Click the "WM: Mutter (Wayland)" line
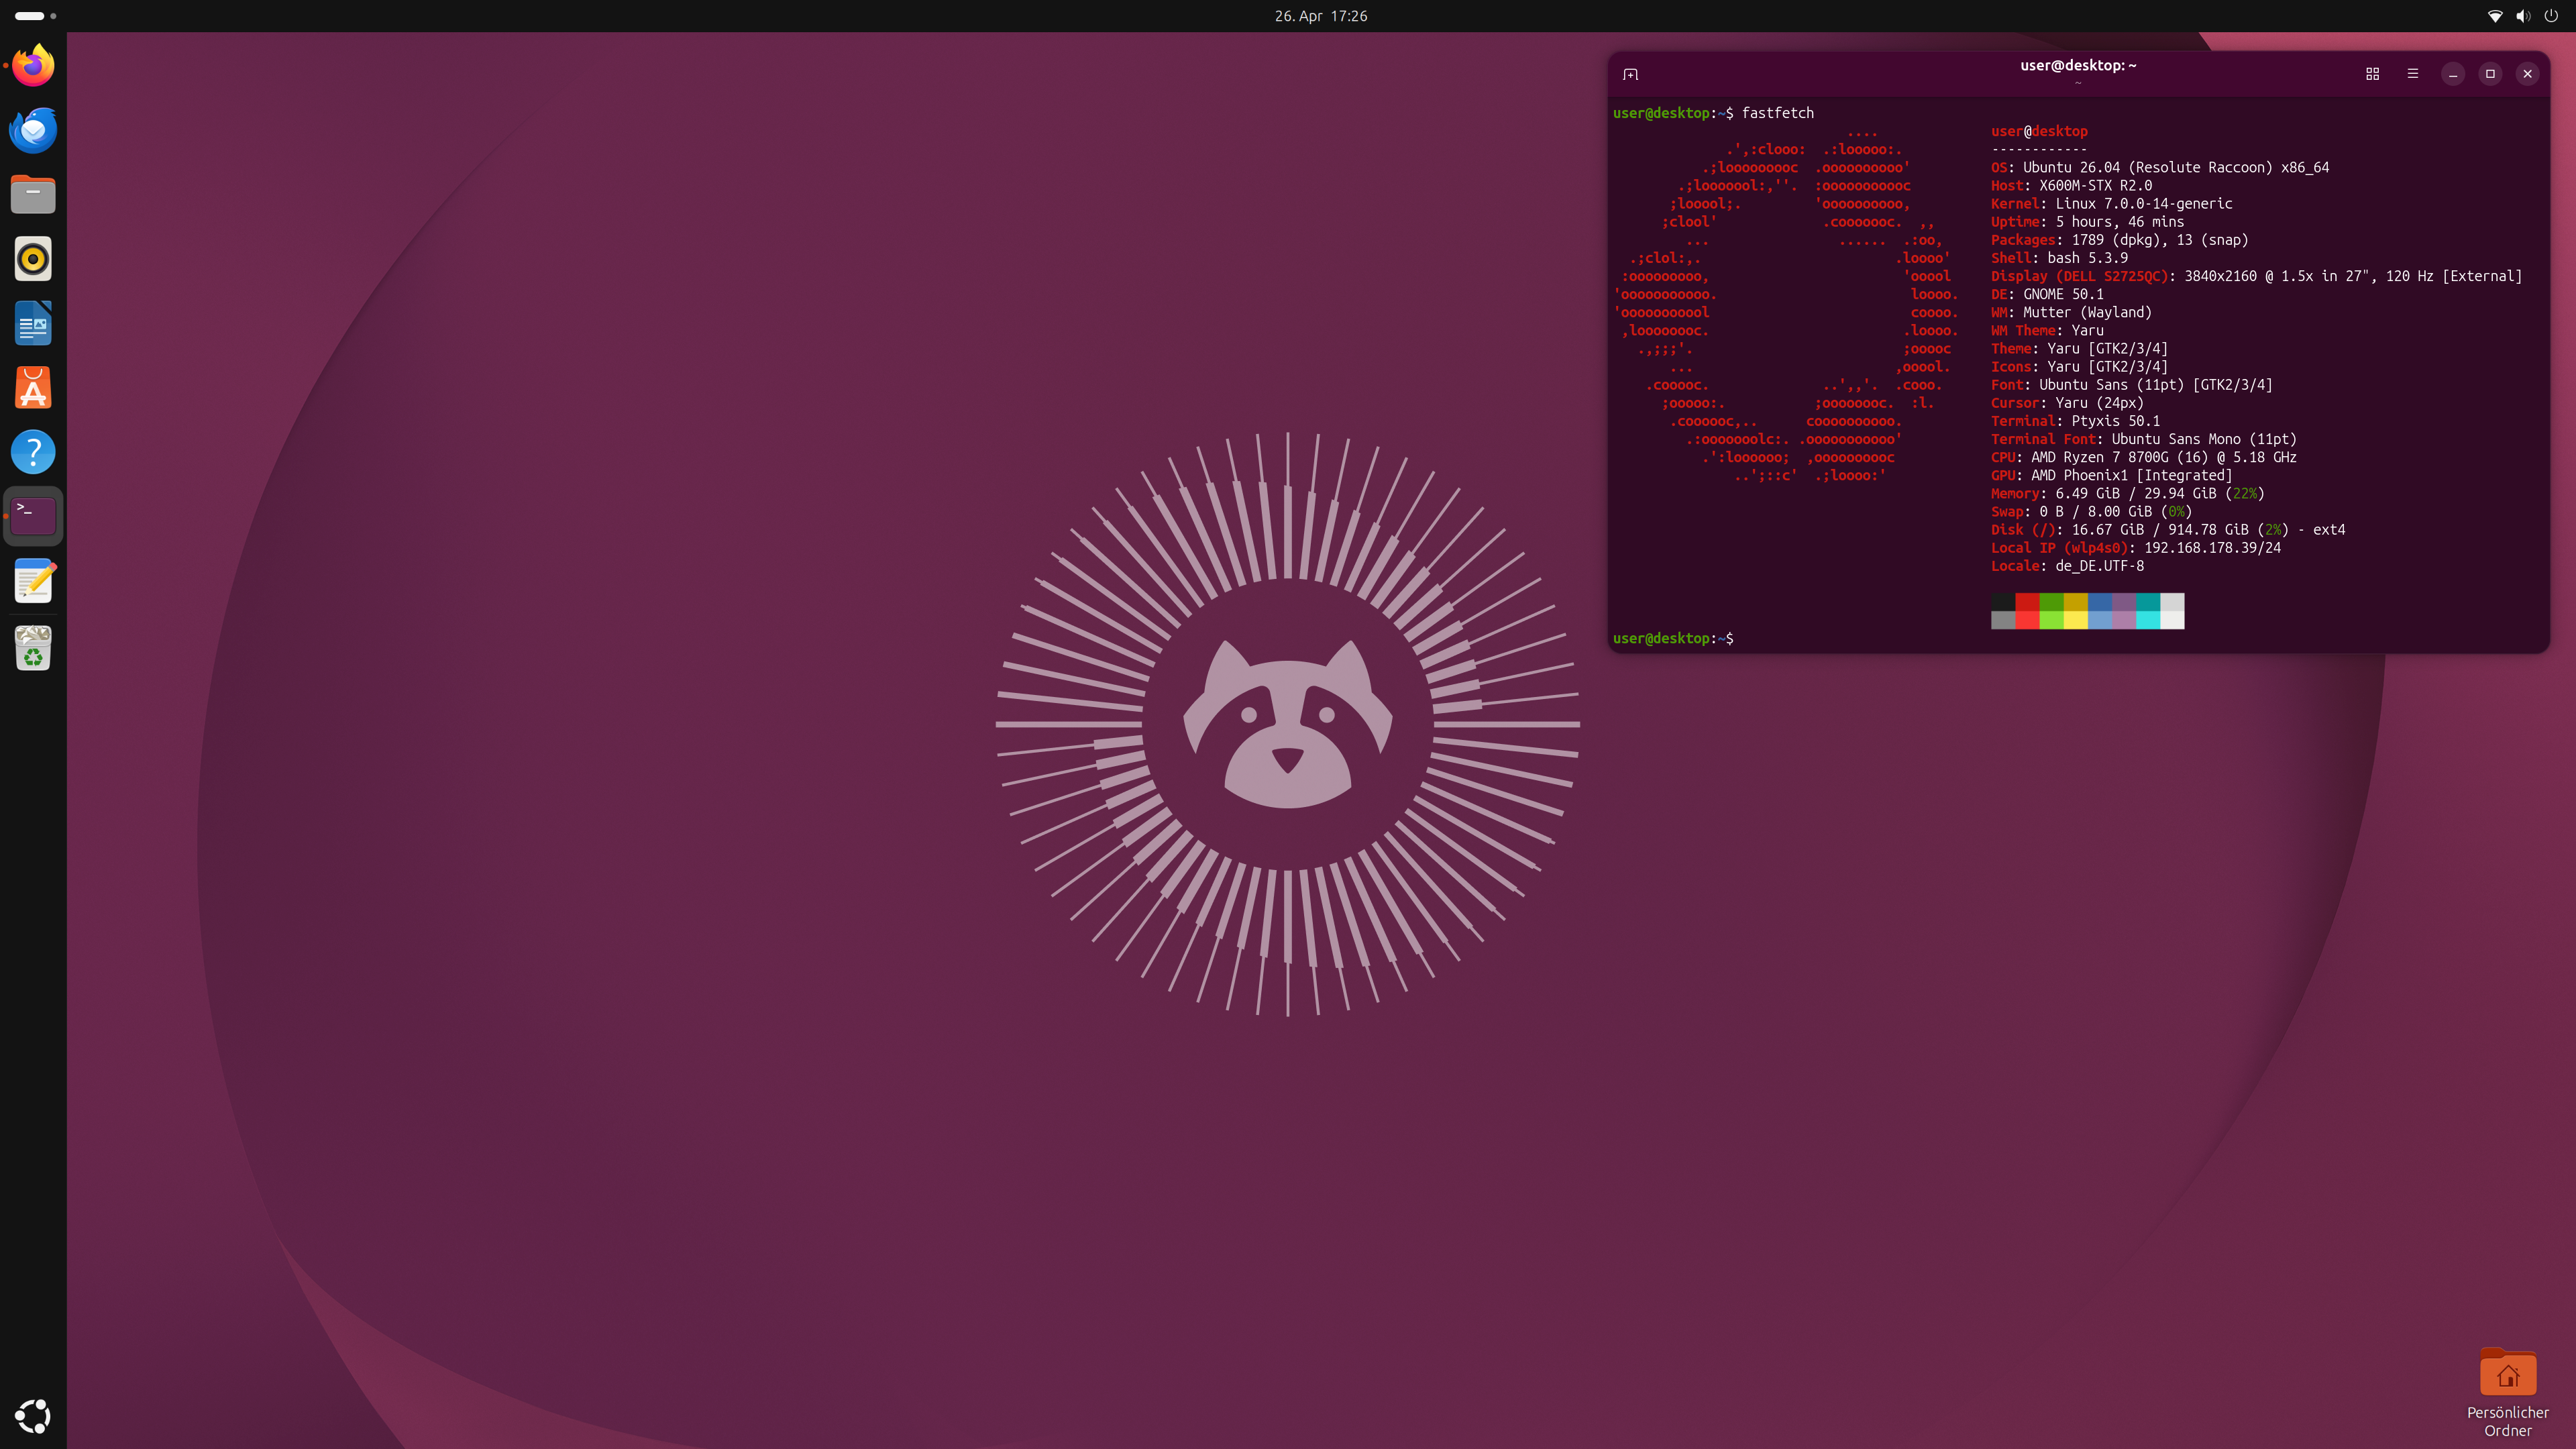2576x1449 pixels. 2071,312
